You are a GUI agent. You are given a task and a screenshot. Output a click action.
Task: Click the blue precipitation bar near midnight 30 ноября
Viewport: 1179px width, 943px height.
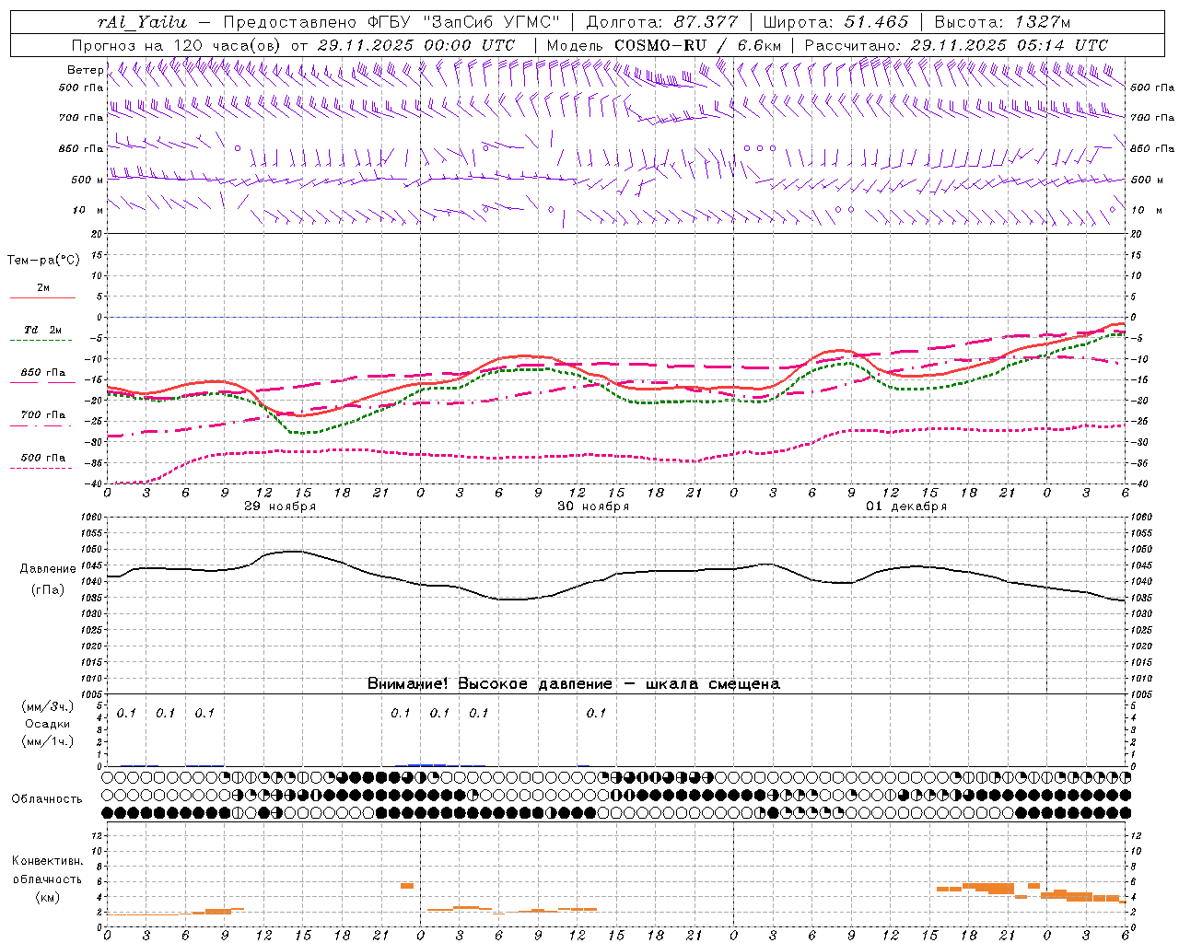(426, 764)
